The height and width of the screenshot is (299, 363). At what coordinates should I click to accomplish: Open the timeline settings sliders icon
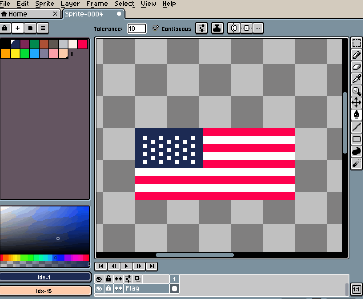128,279
